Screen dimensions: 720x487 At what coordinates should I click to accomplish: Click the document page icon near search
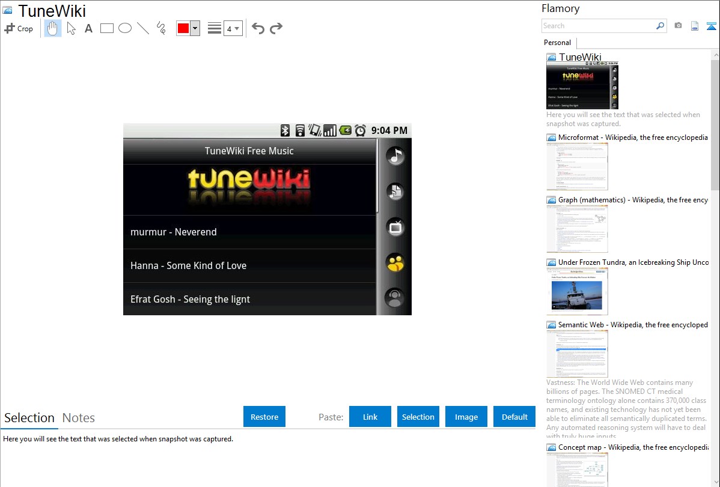click(695, 26)
